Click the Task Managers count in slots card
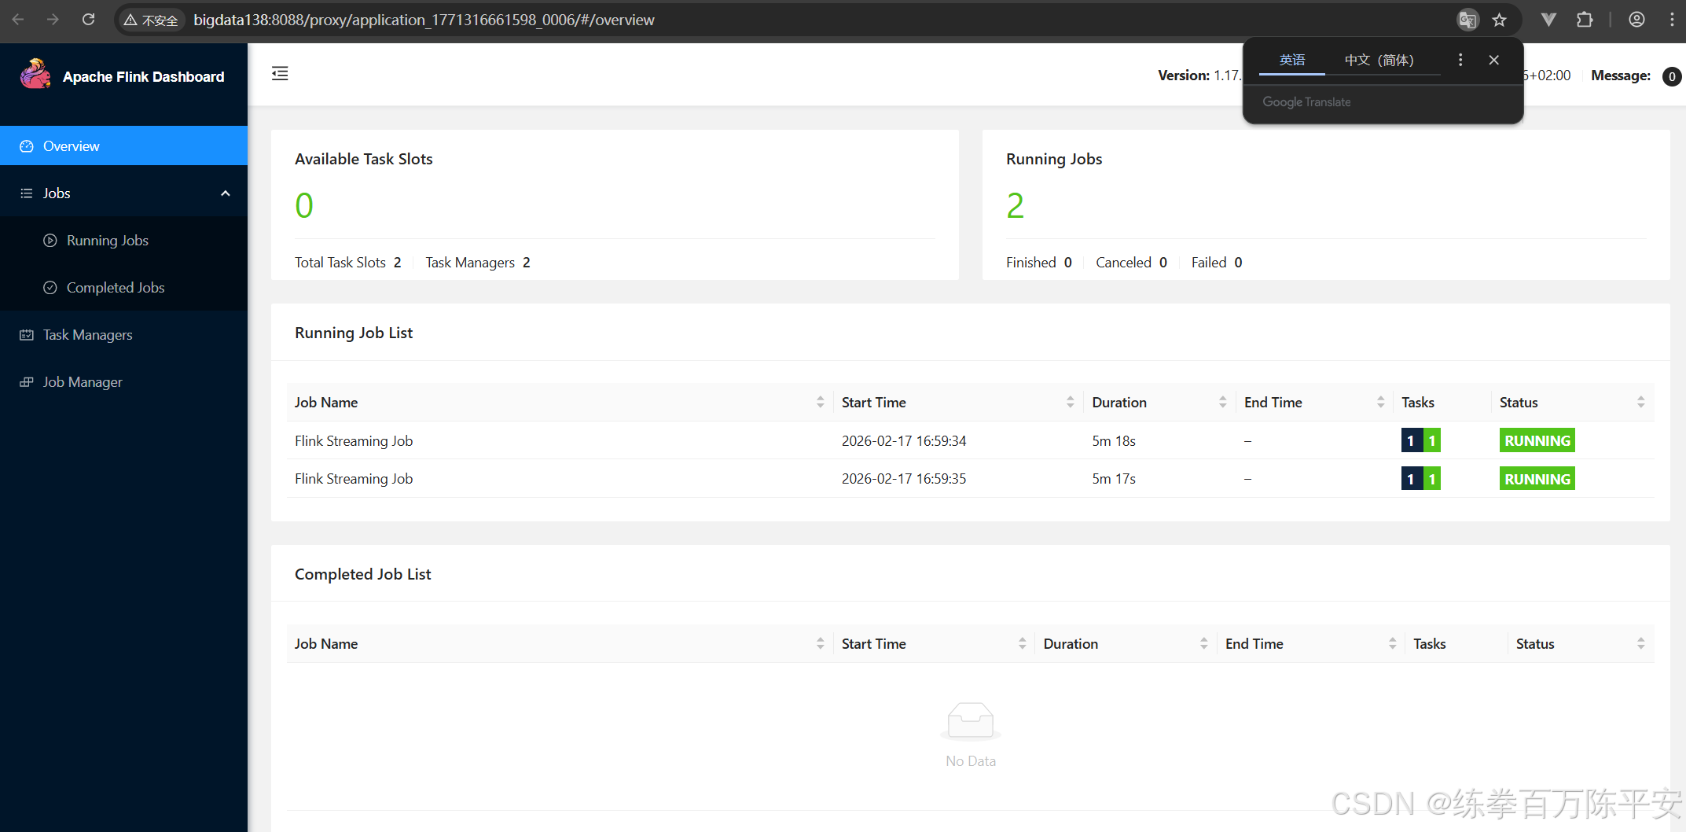This screenshot has height=832, width=1686. 526,263
